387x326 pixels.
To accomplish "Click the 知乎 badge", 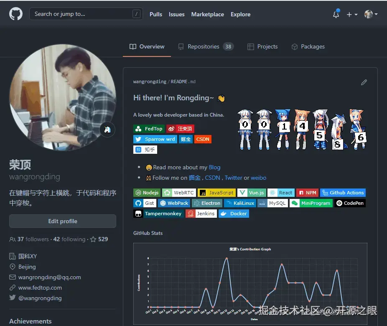I will coord(145,150).
